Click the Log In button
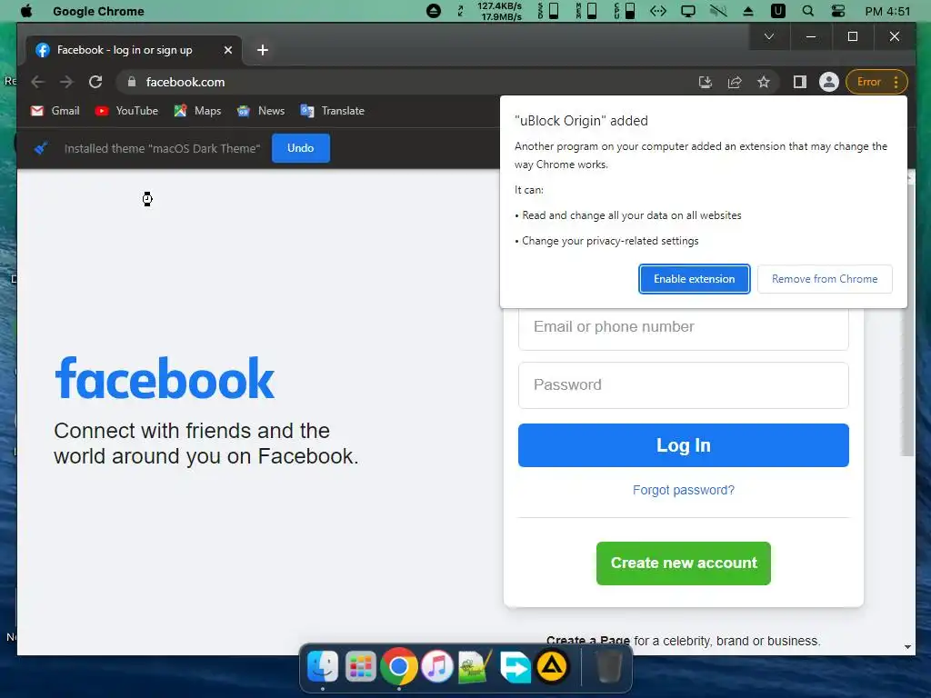Image resolution: width=931 pixels, height=698 pixels. 684,445
